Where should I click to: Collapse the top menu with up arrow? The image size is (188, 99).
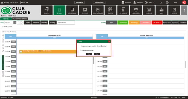184,10
